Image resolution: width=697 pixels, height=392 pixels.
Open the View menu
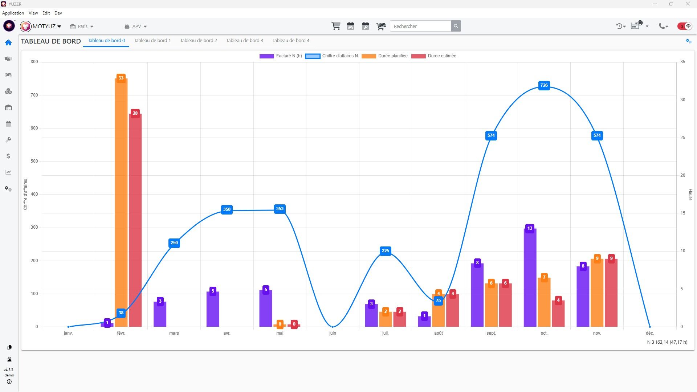33,13
